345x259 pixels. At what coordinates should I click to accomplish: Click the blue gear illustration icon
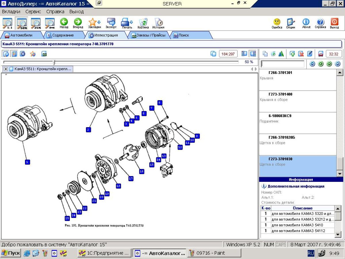22,54
